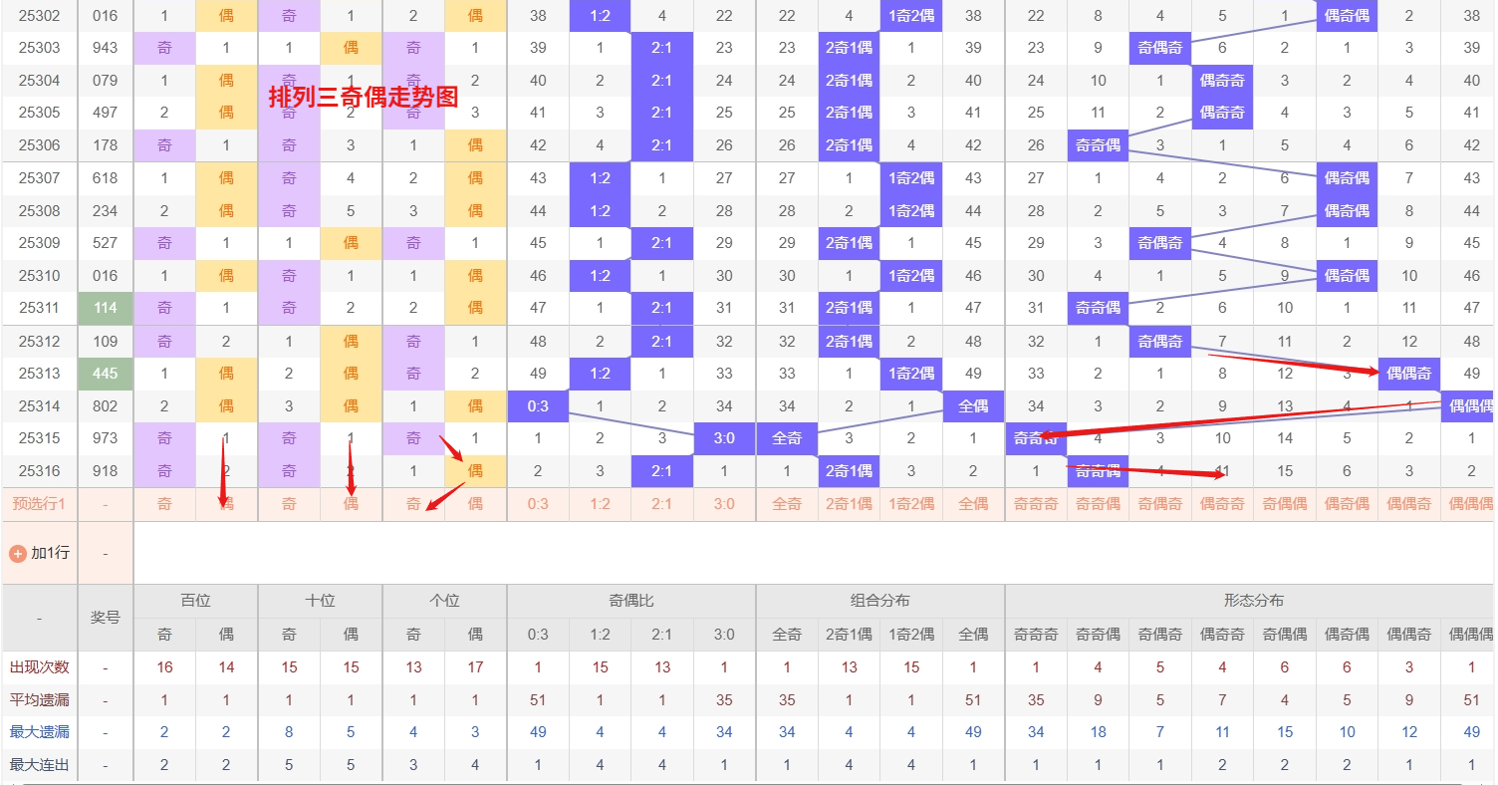1498x785 pixels.
Task: Pick 2奇1偶 in the 预选行1 row
Action: (849, 504)
